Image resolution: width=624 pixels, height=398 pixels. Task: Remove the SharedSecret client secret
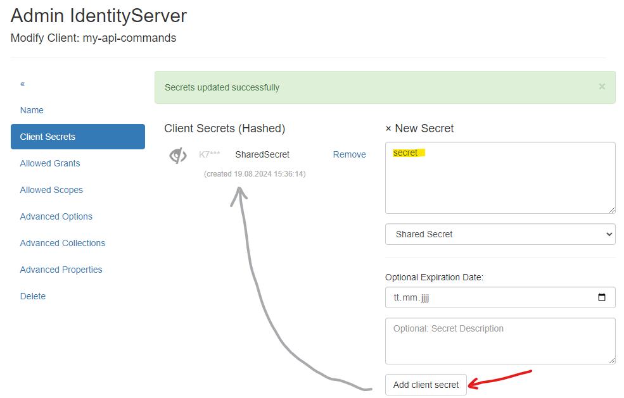tap(349, 154)
